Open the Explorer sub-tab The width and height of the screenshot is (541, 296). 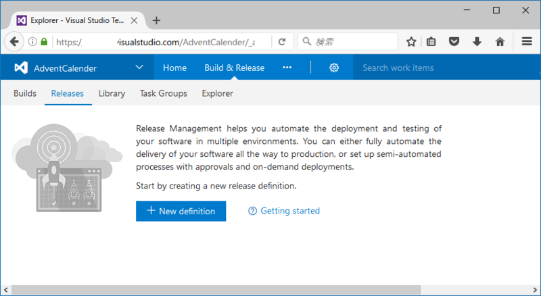point(217,93)
